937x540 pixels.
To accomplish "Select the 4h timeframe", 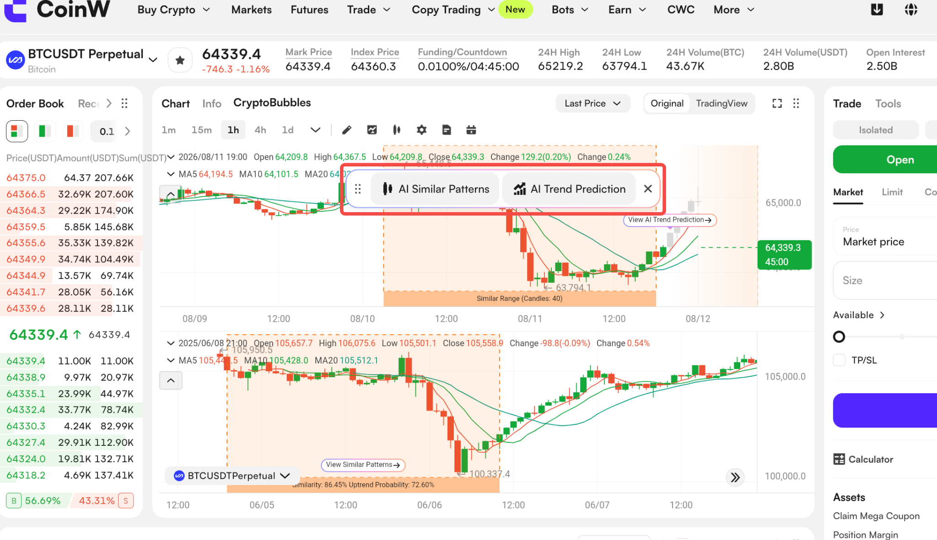I will pos(260,130).
